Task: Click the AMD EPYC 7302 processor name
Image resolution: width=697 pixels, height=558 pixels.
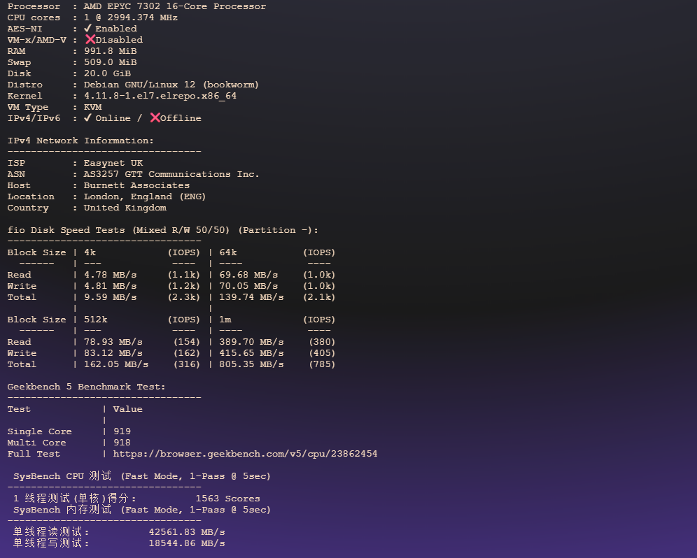Action: point(174,6)
